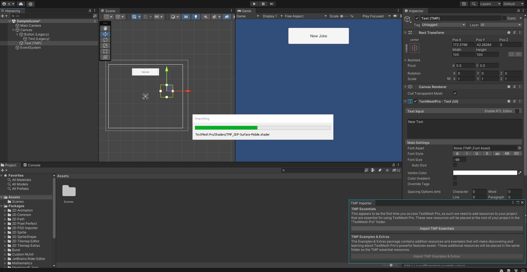Toggle Cull Transparent Mesh checkbox

pyautogui.click(x=455, y=94)
